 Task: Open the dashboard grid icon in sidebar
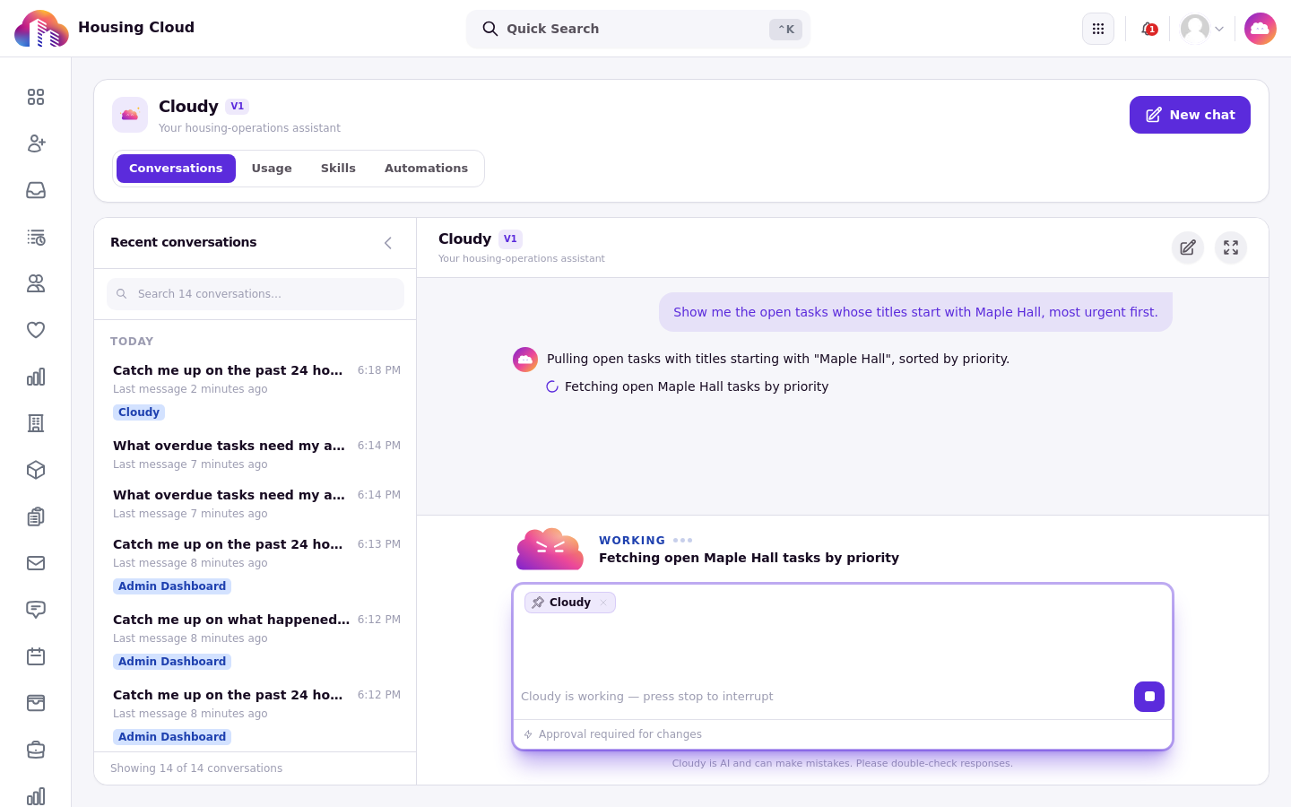(x=36, y=97)
